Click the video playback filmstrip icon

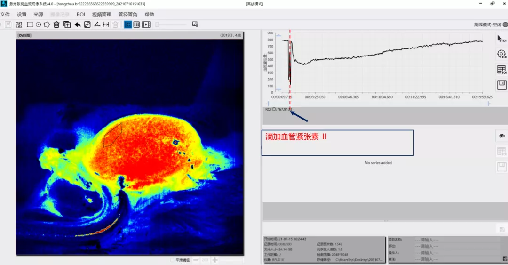point(146,24)
